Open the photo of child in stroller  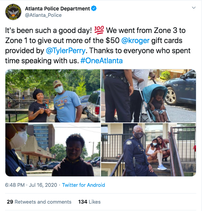tap(148, 96)
